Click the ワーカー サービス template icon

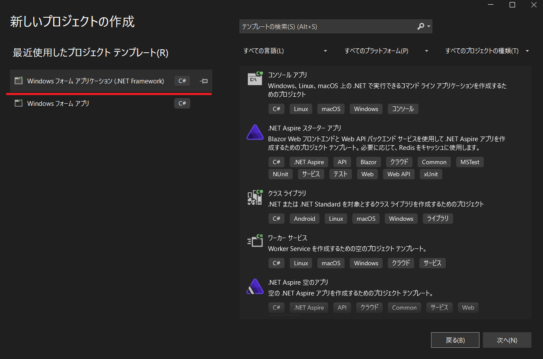click(255, 242)
